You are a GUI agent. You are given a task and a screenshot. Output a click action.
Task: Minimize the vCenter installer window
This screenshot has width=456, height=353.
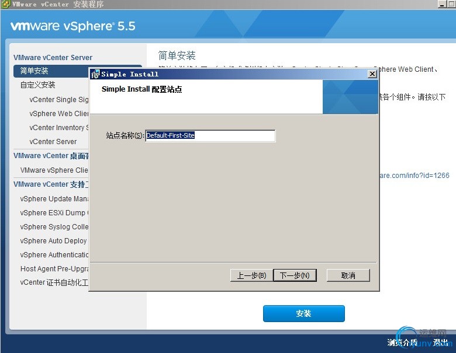point(442,4)
